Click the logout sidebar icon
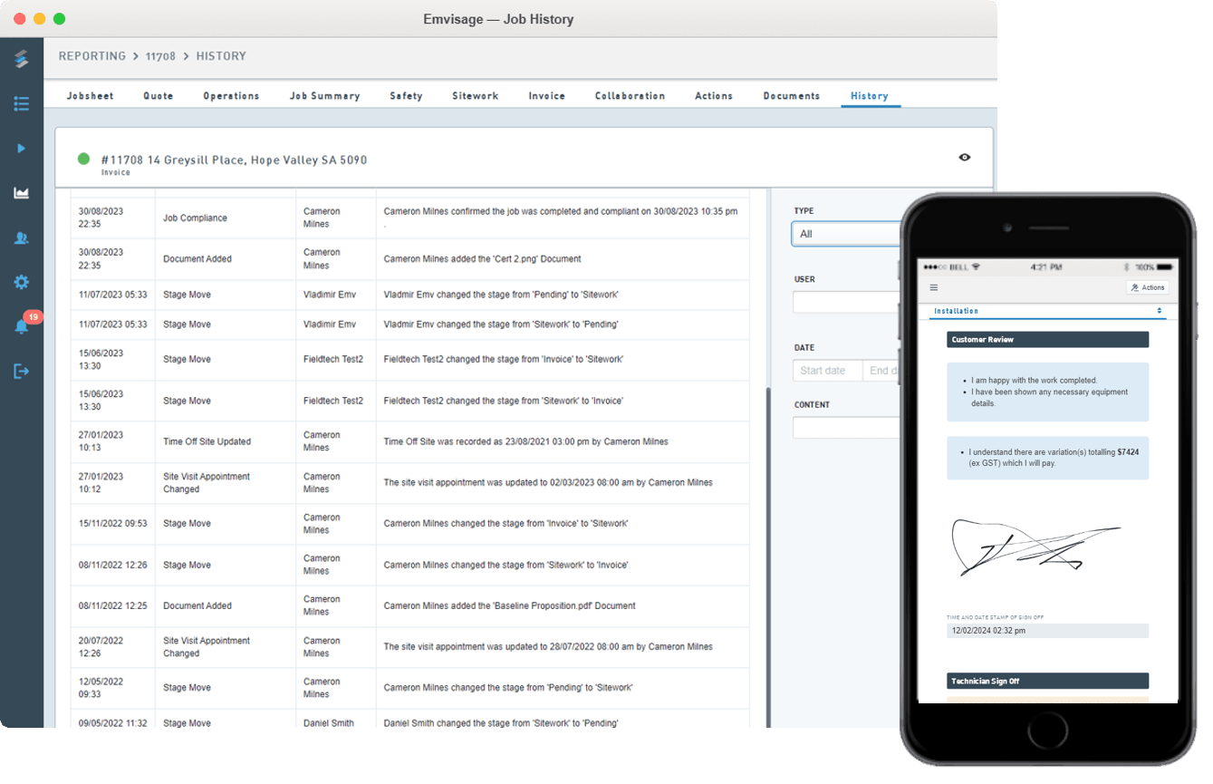The image size is (1213, 784). (x=22, y=371)
